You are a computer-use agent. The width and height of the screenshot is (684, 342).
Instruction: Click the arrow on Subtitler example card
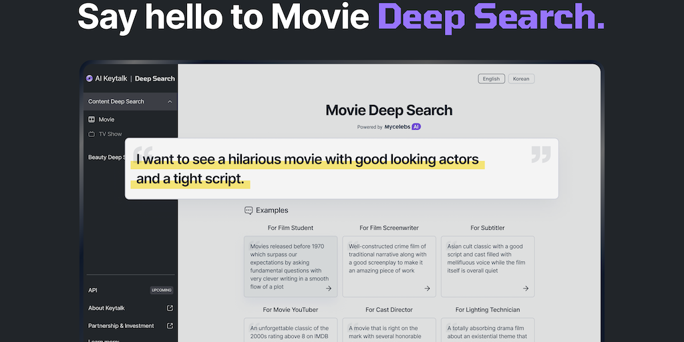pyautogui.click(x=526, y=289)
